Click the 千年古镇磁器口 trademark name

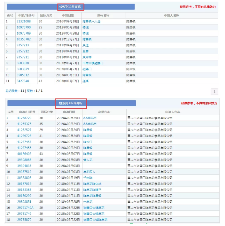coord(93,63)
